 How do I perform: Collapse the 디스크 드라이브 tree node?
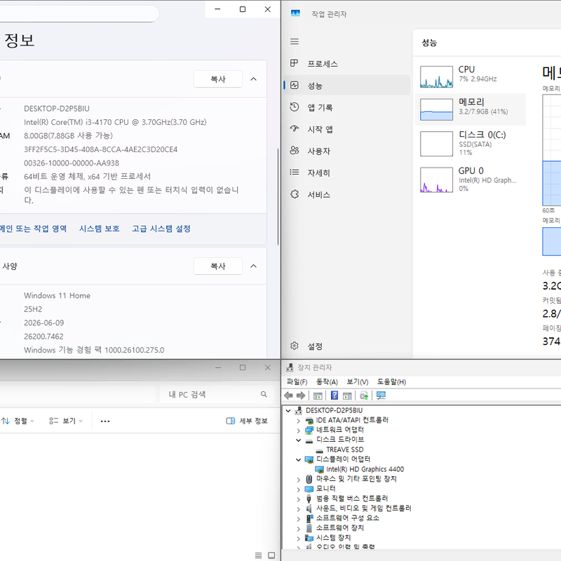299,440
